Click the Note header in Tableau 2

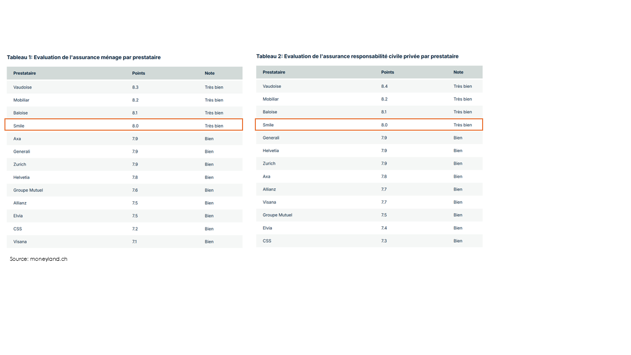(458, 72)
